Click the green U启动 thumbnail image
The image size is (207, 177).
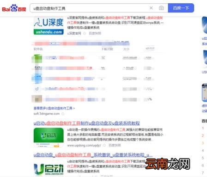click(49, 137)
